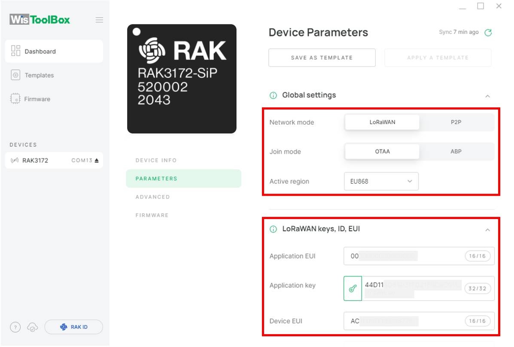
Task: Click the cloud check icon at bottom
Action: pyautogui.click(x=33, y=327)
